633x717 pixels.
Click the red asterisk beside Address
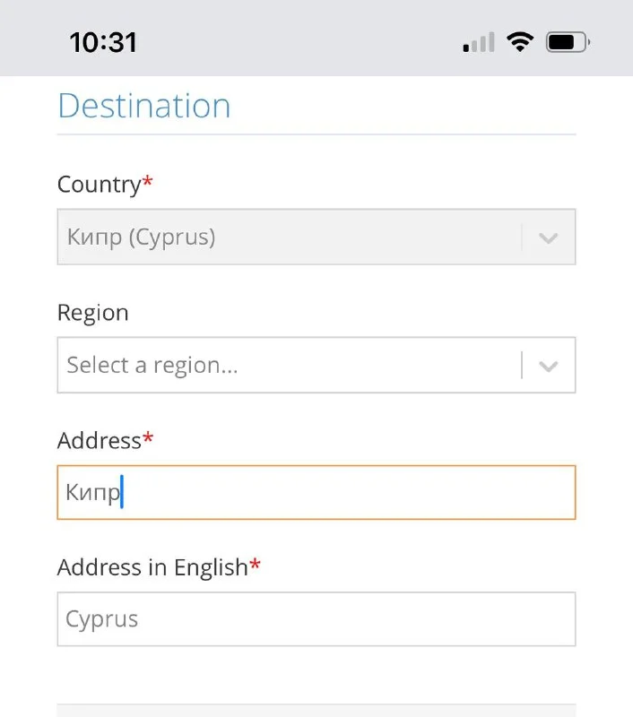pos(148,439)
